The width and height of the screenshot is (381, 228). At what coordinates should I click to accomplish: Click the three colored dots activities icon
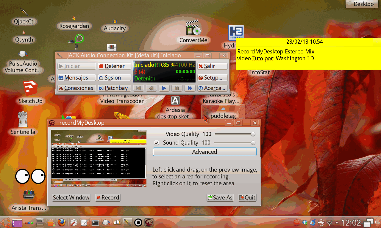(29, 223)
